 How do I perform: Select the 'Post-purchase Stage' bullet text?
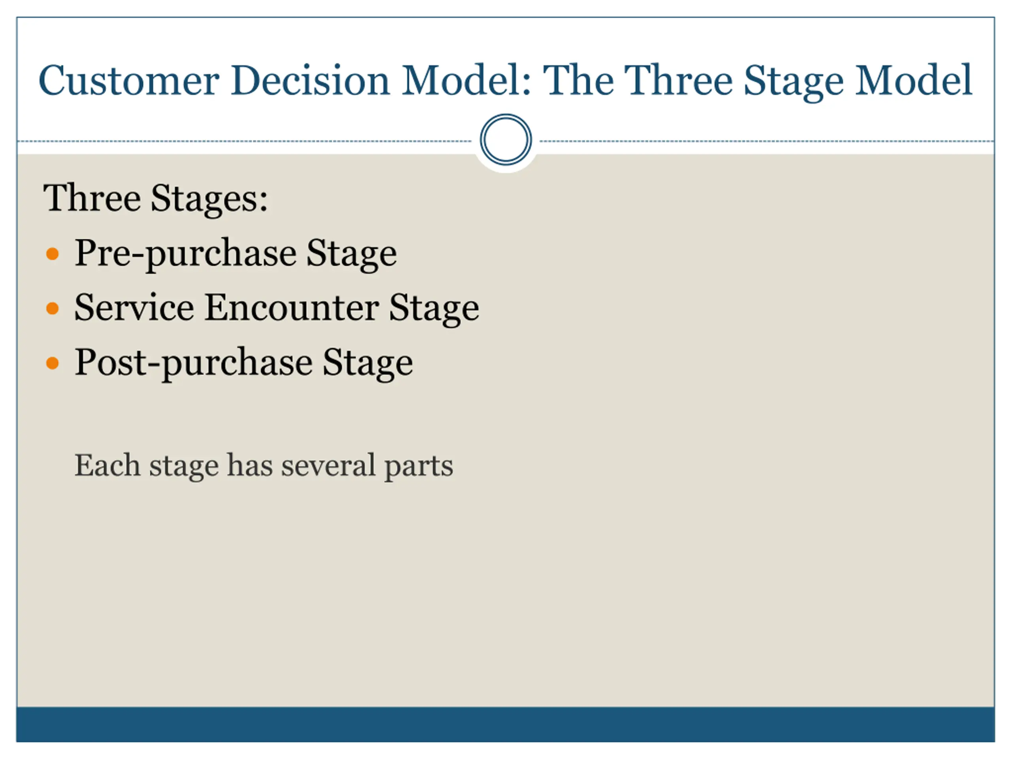tap(244, 363)
